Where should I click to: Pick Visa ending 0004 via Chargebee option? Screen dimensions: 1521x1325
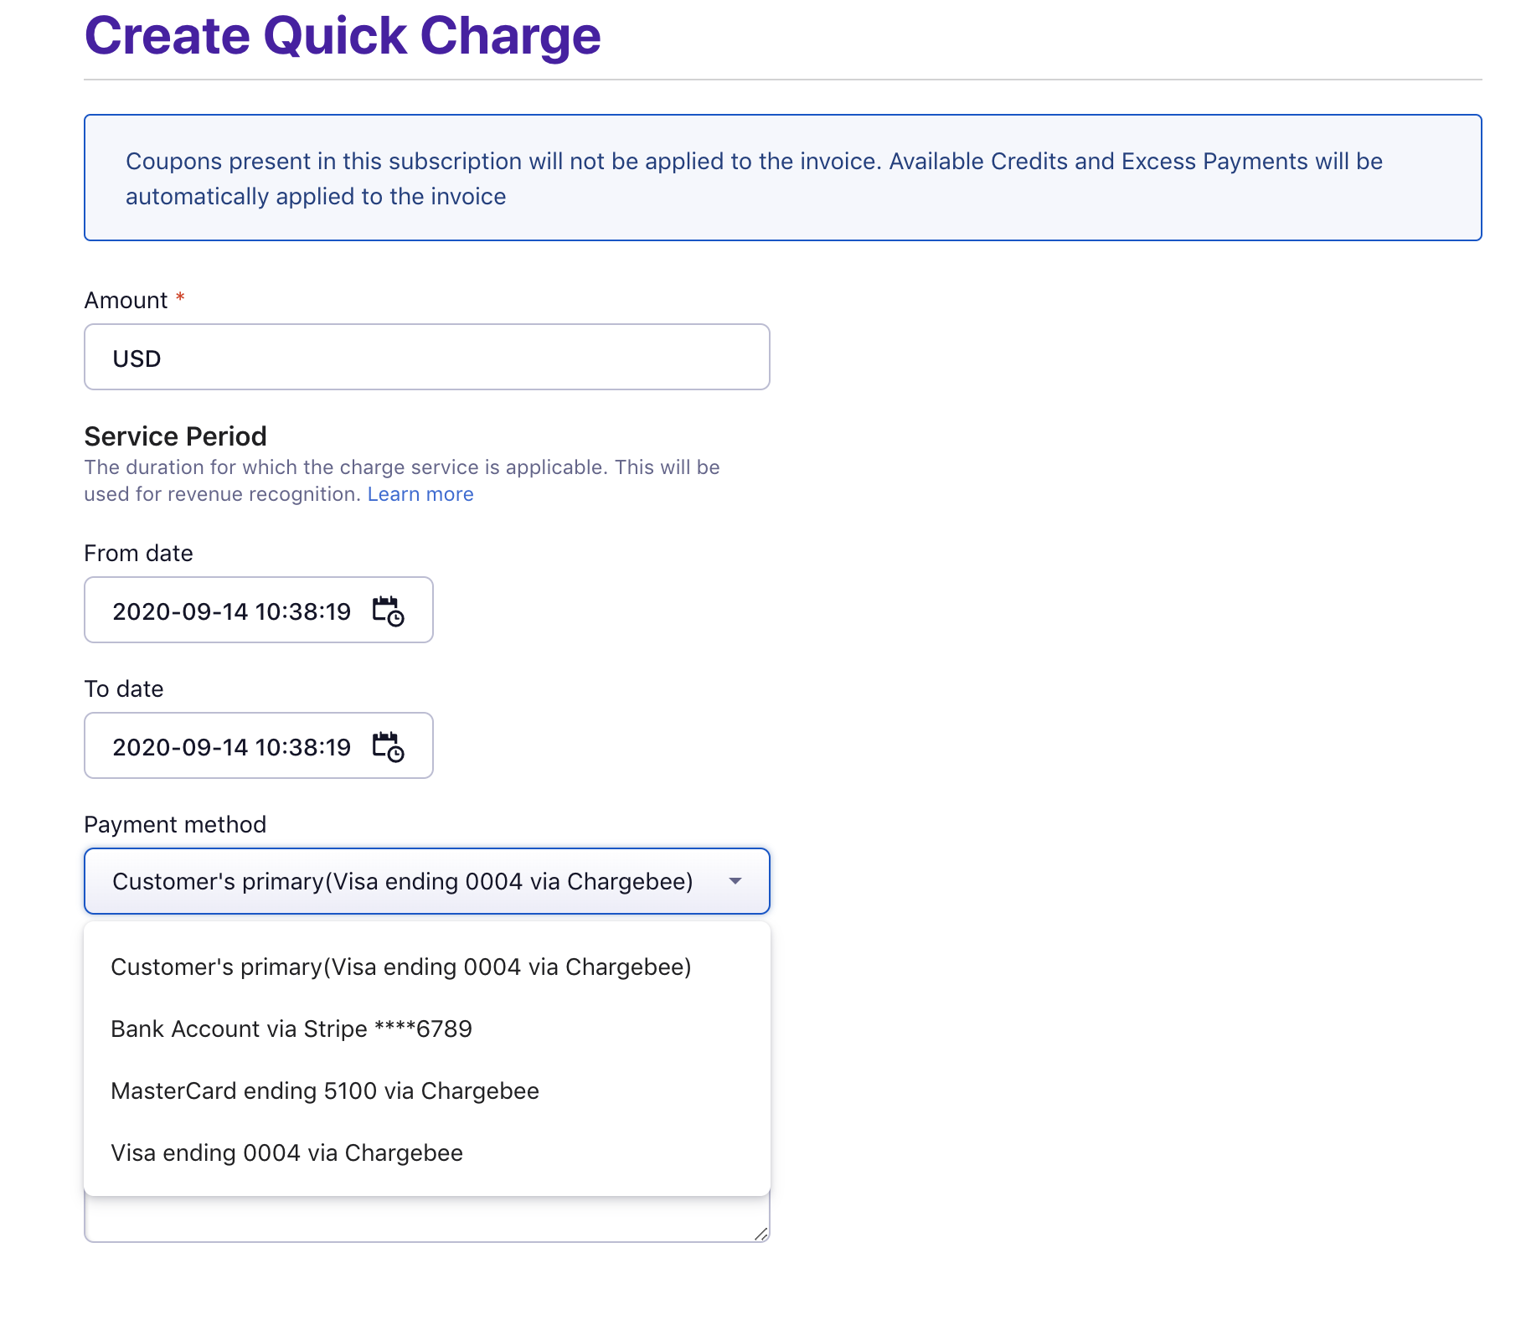click(x=426, y=1152)
